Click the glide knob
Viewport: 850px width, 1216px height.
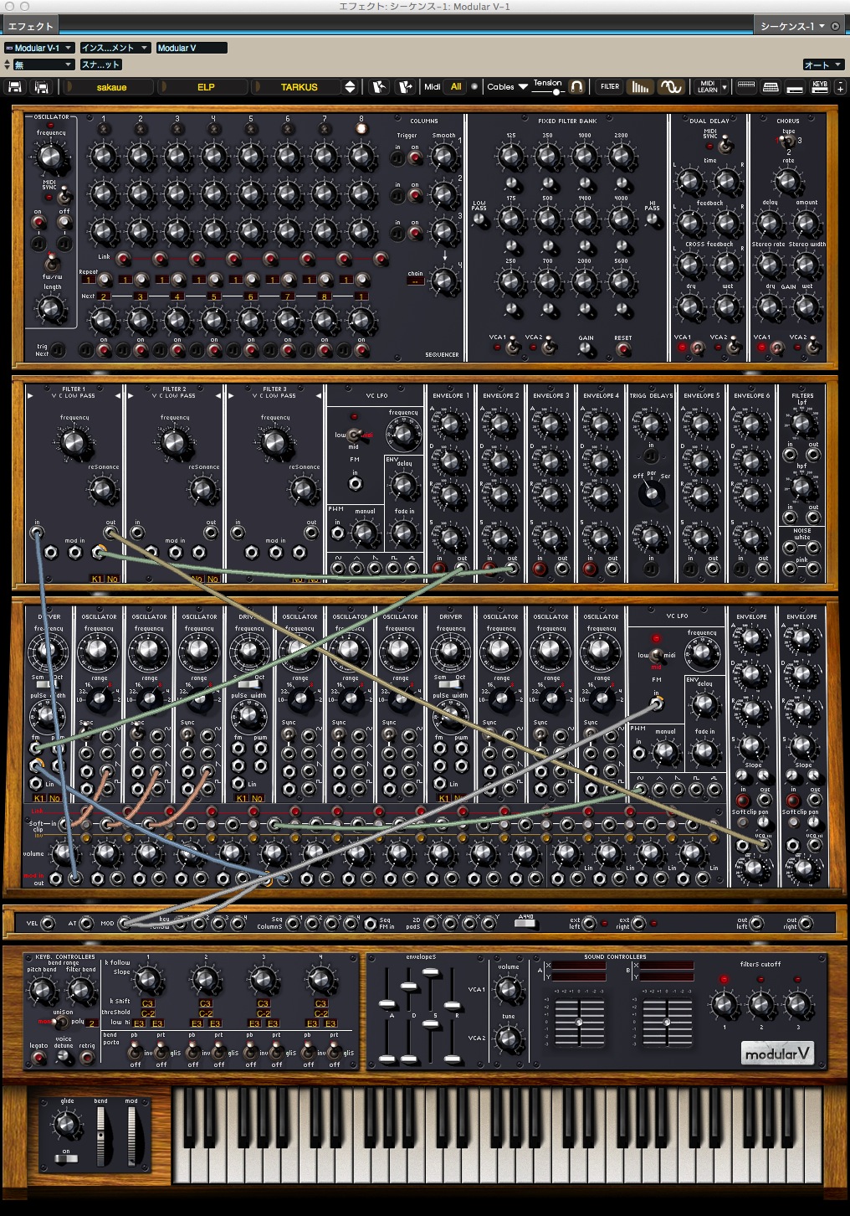pos(67,1123)
